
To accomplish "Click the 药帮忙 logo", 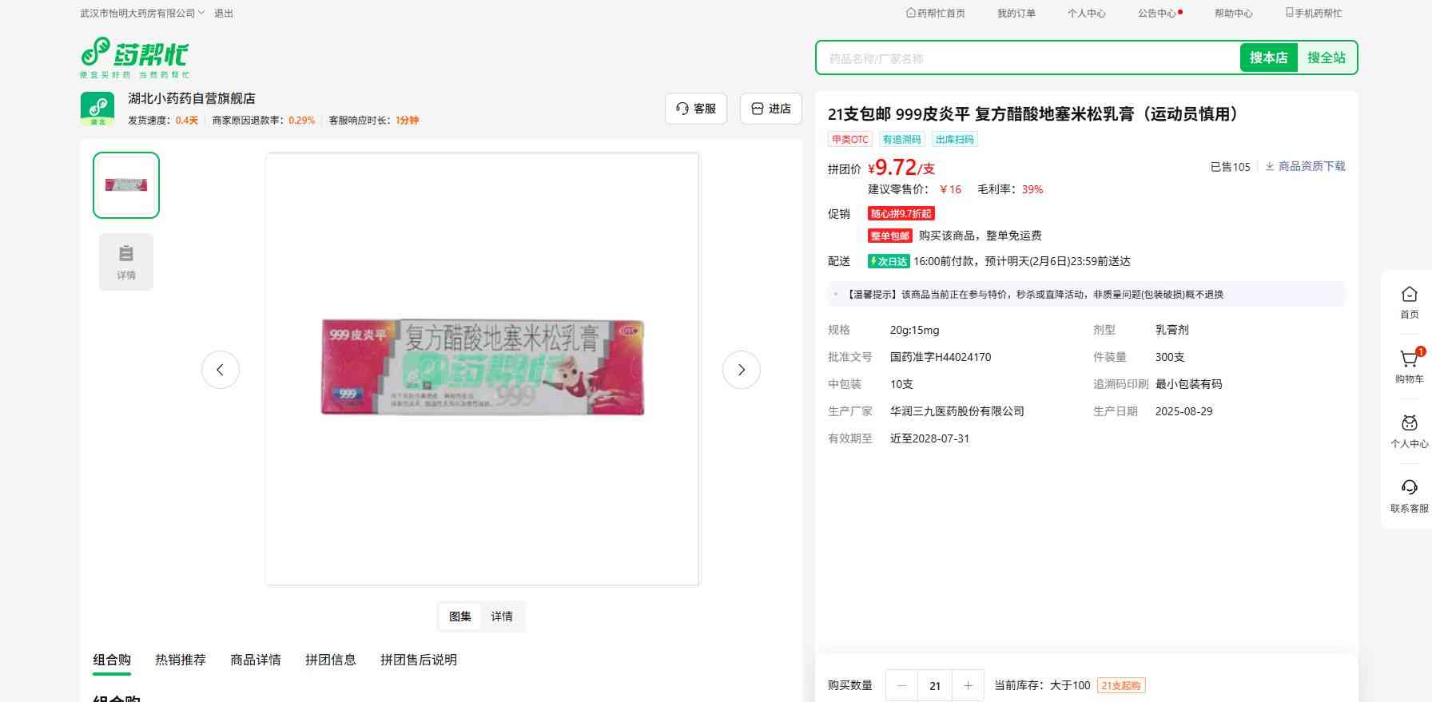I will click(134, 57).
